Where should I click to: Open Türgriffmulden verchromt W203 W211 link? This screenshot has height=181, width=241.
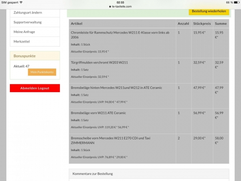coord(99,63)
